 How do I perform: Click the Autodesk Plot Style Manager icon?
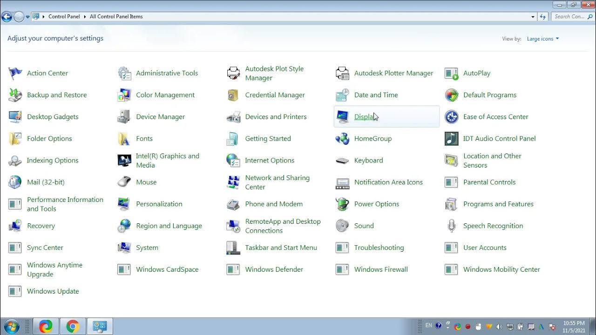pyautogui.click(x=233, y=73)
